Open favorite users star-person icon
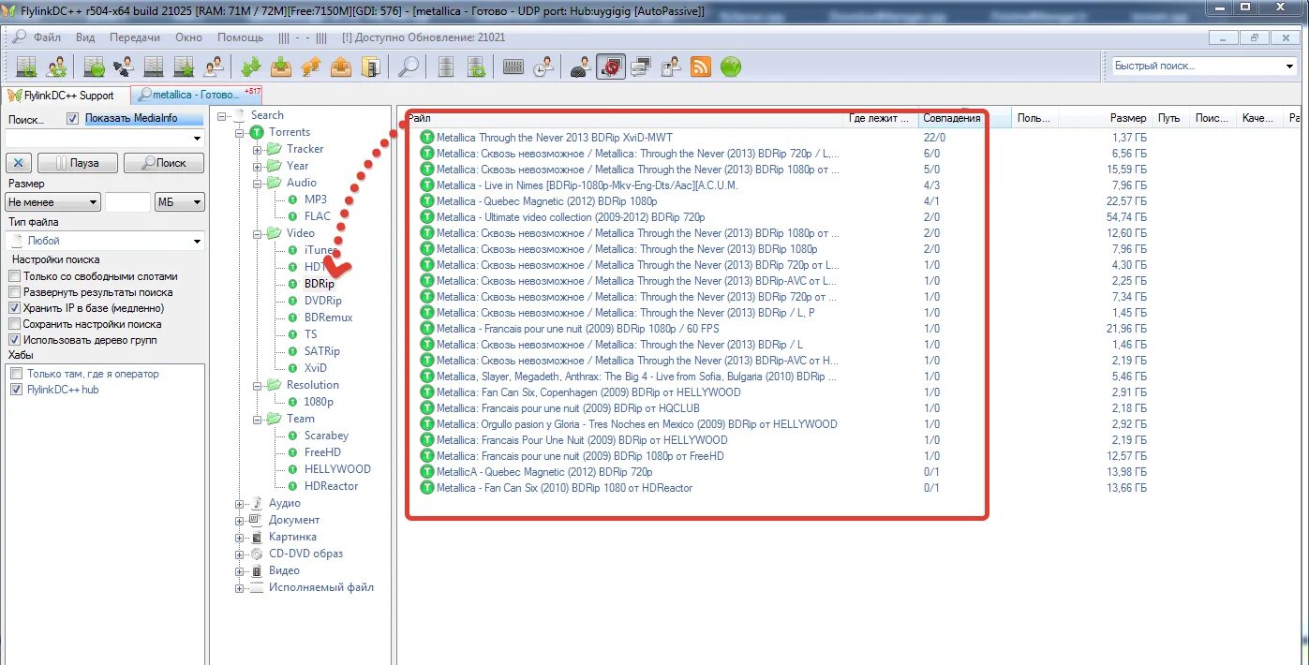Viewport: 1309px width, 665px height. pos(214,66)
